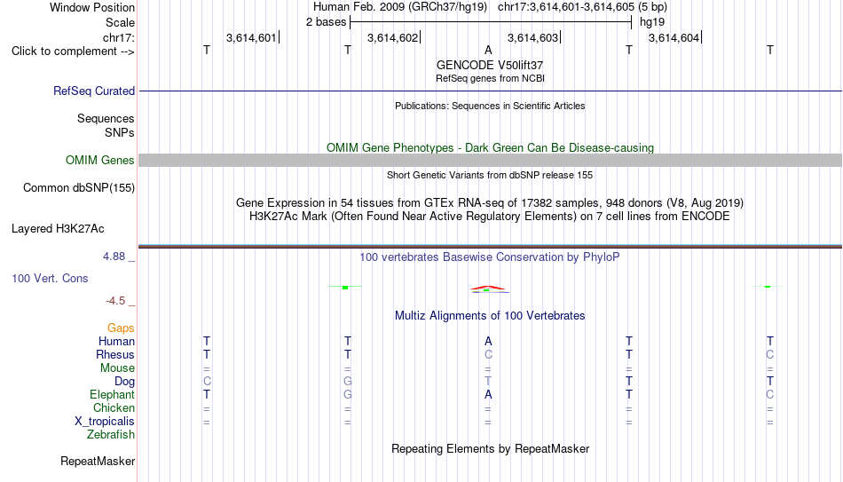Click '100 vertebrates Basewise Conservation by PhyloP' title
This screenshot has width=843, height=482.
[490, 257]
